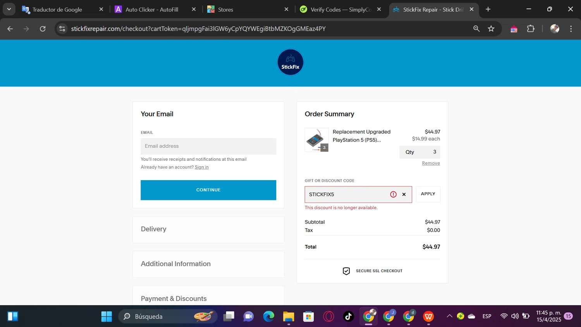
Task: Click the discount code input field
Action: [x=358, y=194]
